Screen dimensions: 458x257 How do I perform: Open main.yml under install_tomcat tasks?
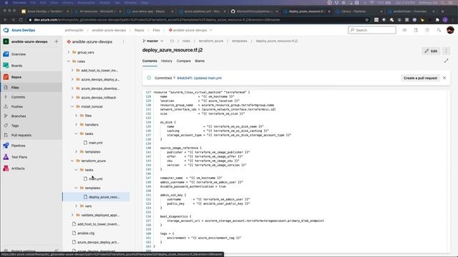coord(95,143)
